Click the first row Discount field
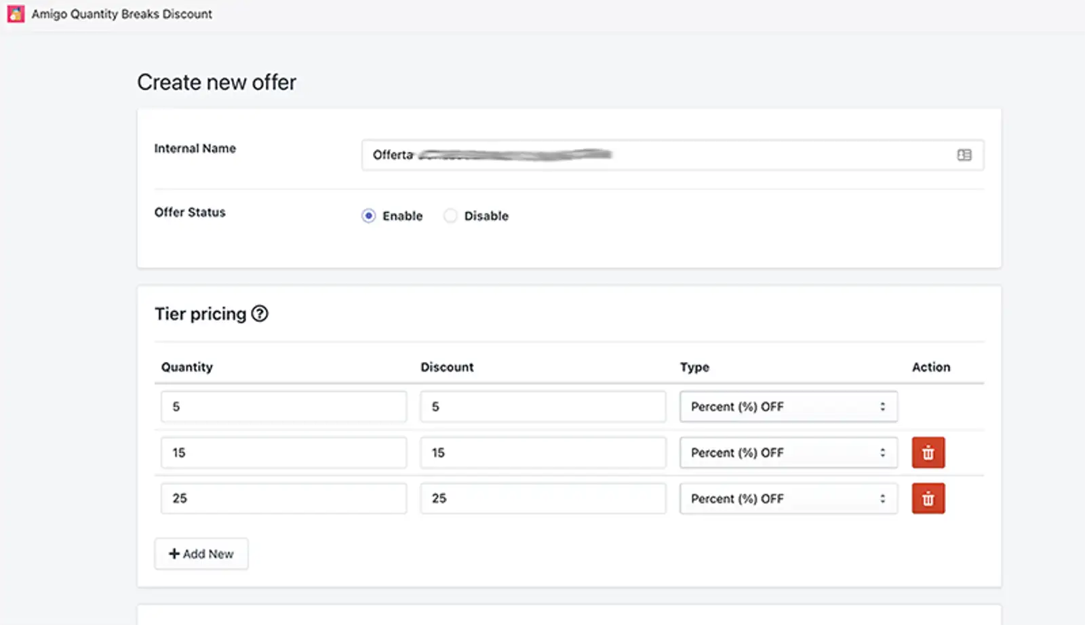Viewport: 1085px width, 625px height. pos(542,407)
